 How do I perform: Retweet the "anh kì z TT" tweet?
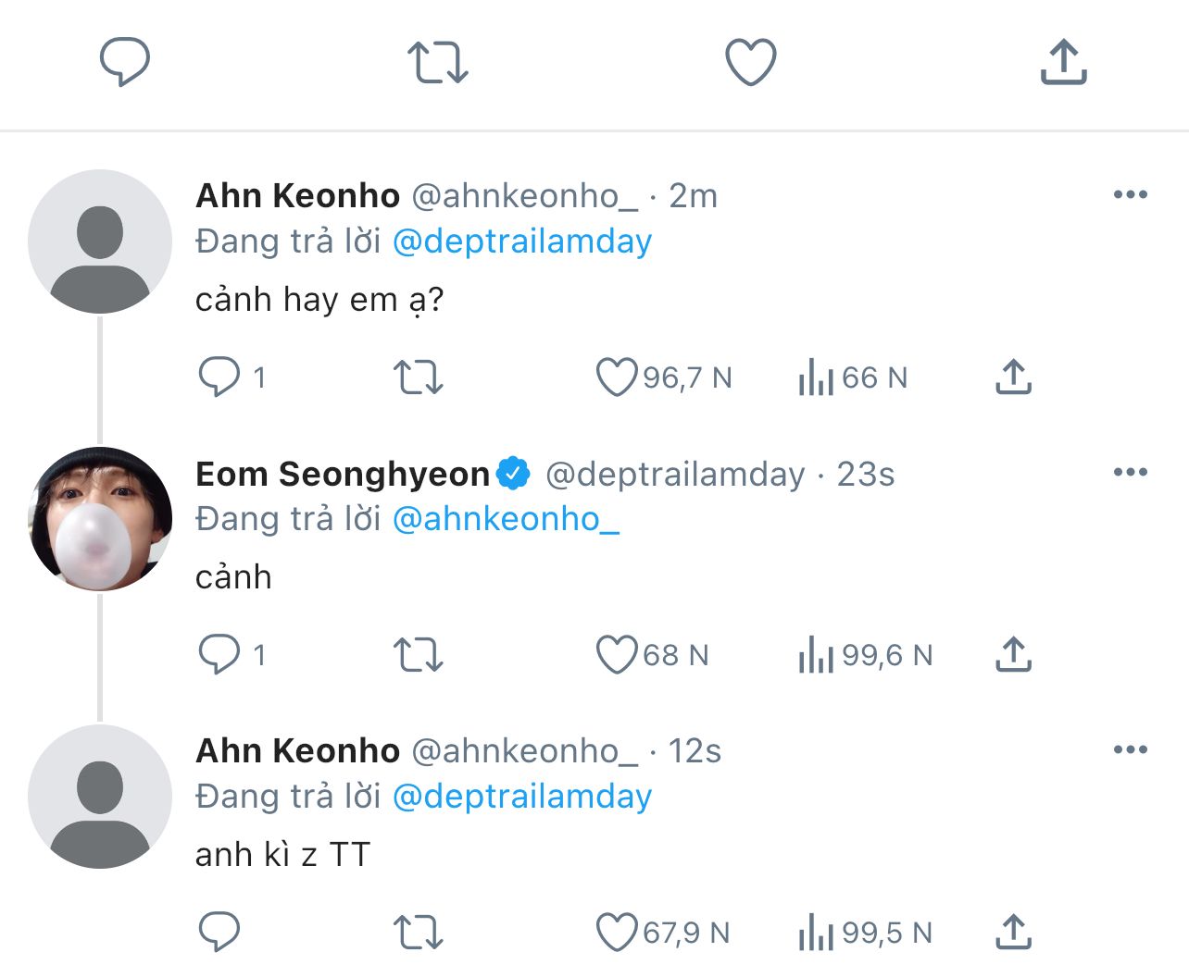419,933
